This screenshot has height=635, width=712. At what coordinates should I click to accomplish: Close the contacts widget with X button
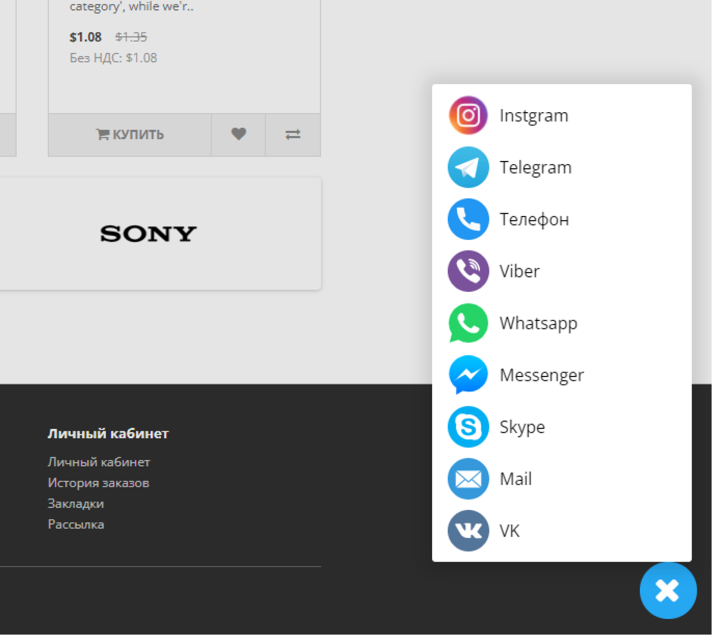point(668,591)
